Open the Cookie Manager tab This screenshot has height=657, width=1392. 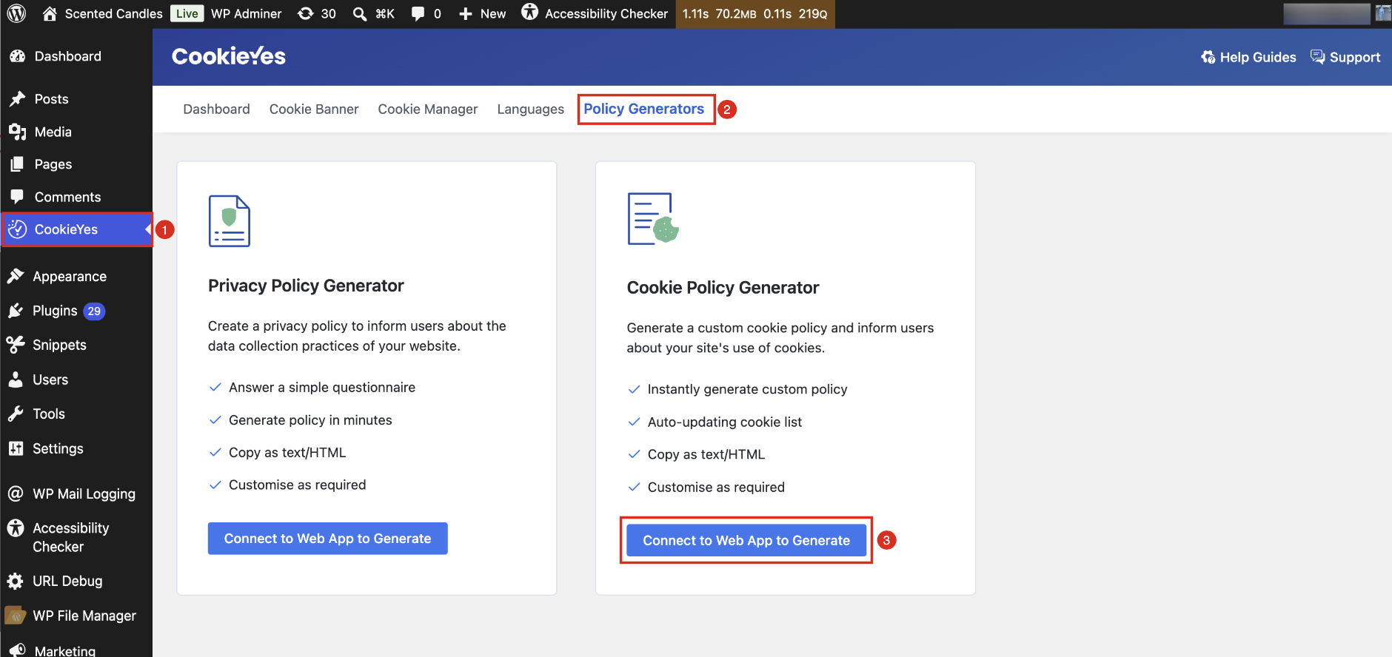[428, 109]
